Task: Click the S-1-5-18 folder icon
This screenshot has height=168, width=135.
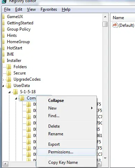Action: coord(15,92)
